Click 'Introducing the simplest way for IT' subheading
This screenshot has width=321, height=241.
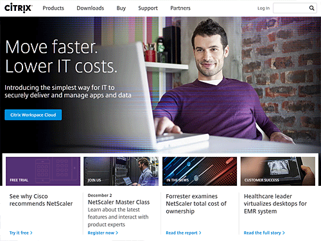(68, 91)
